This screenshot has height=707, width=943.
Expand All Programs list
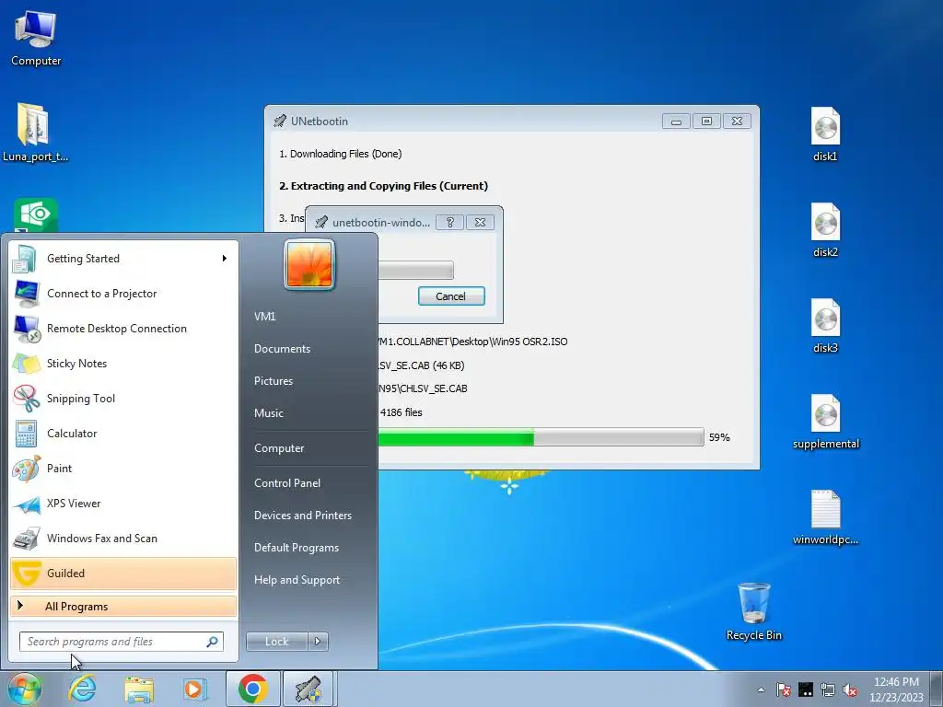[x=123, y=606]
